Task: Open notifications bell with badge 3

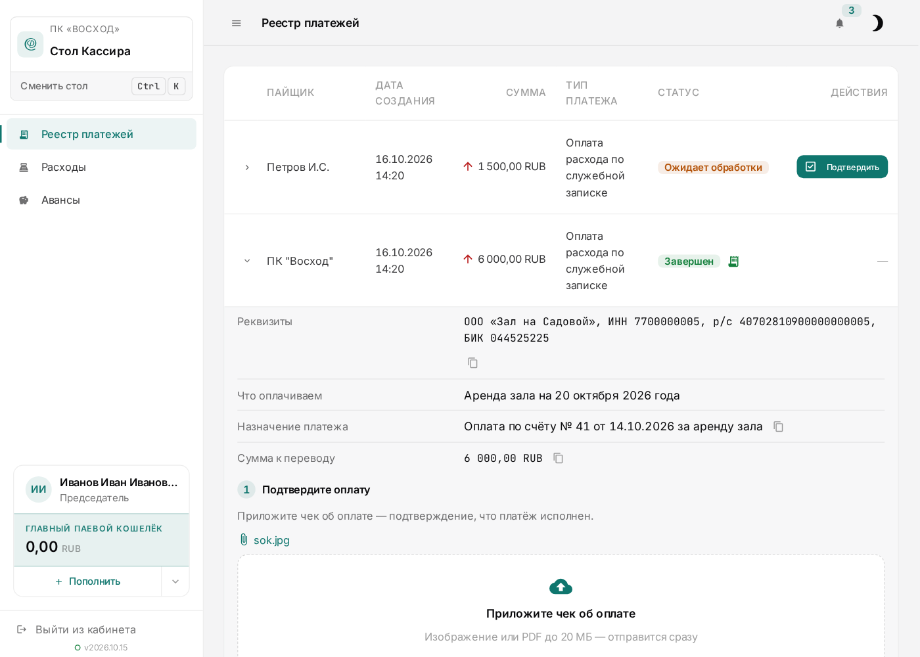Action: tap(840, 23)
